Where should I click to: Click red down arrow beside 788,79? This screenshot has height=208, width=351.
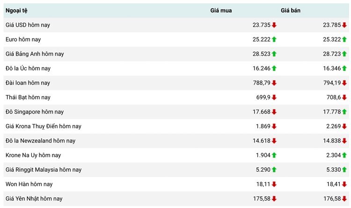click(x=274, y=83)
